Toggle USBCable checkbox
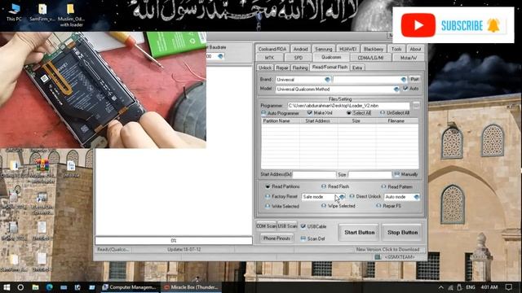The height and width of the screenshot is (293, 522). point(303,226)
